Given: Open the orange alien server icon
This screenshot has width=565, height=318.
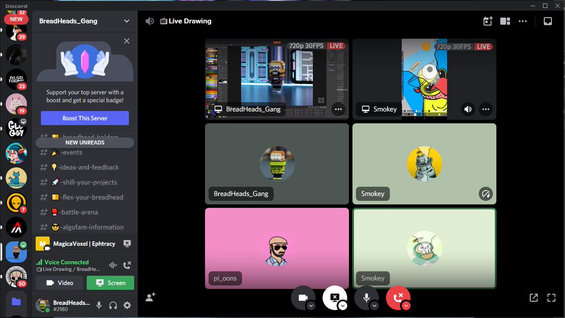Looking at the screenshot, I should 16,203.
